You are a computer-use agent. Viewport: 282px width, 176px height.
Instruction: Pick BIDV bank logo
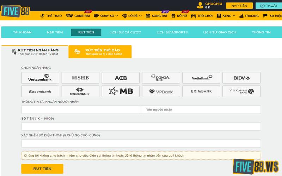click(x=241, y=78)
